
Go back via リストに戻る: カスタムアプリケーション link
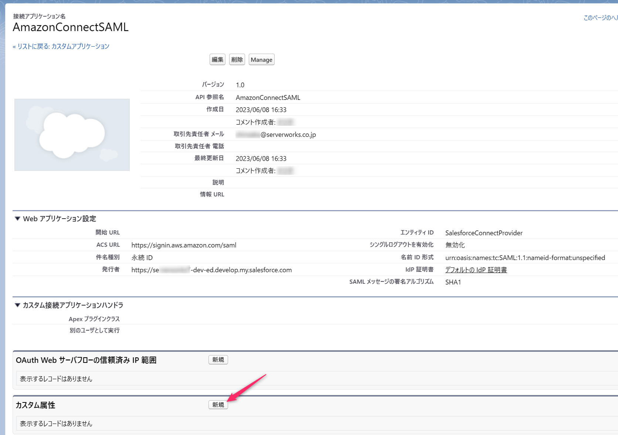coord(61,46)
